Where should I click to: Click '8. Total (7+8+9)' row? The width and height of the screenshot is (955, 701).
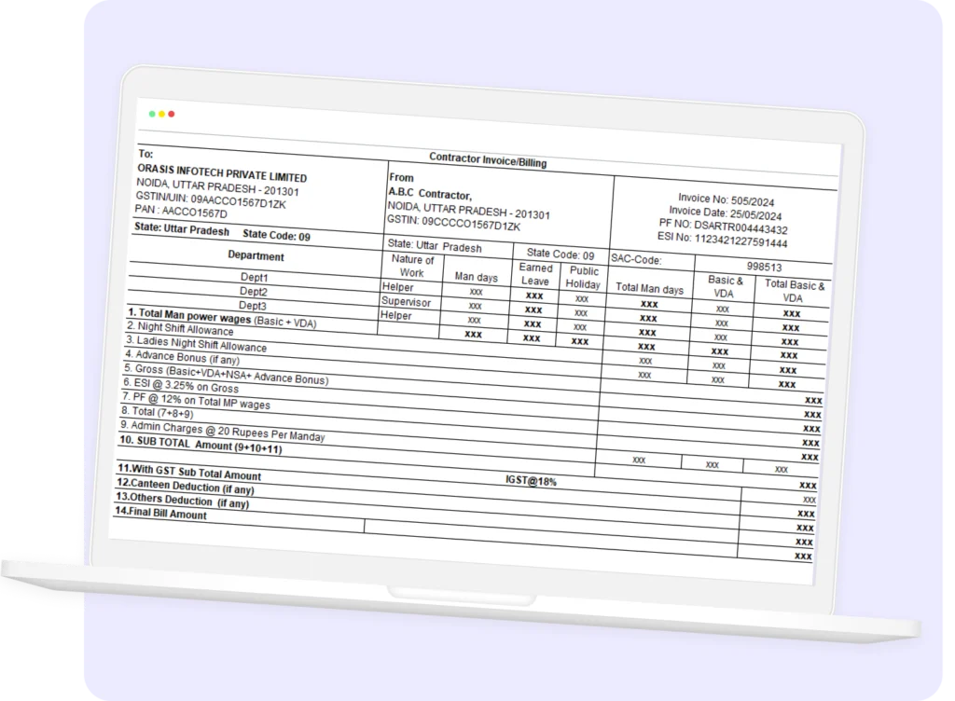[157, 412]
